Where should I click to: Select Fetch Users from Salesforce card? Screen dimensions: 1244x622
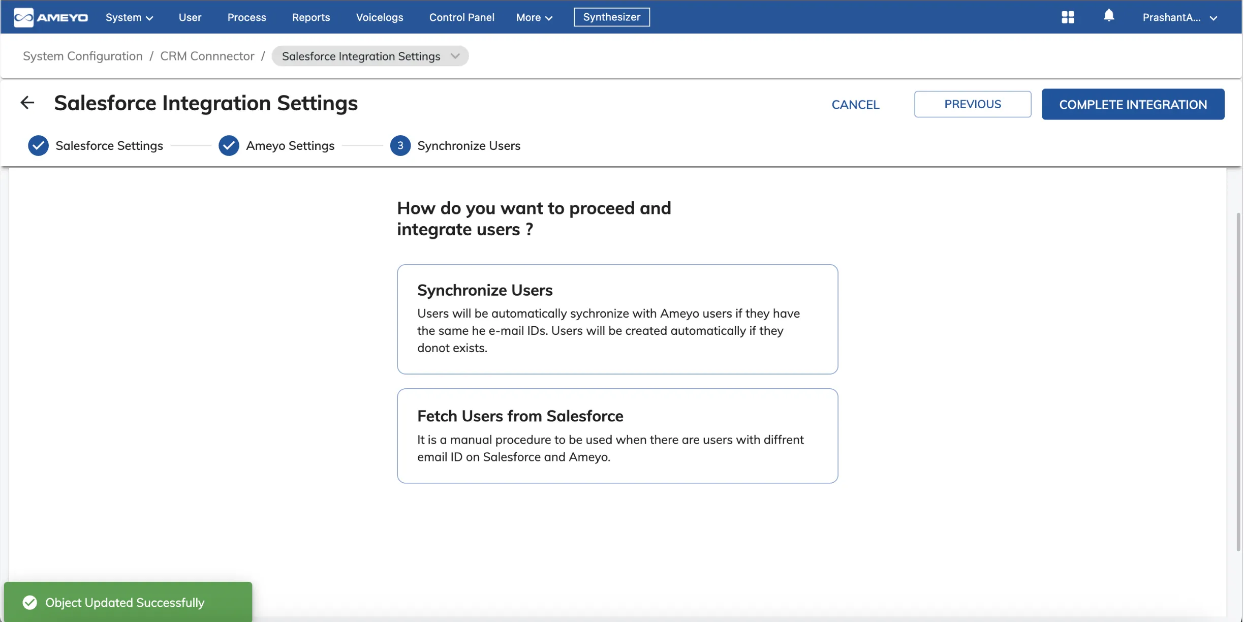(x=617, y=436)
